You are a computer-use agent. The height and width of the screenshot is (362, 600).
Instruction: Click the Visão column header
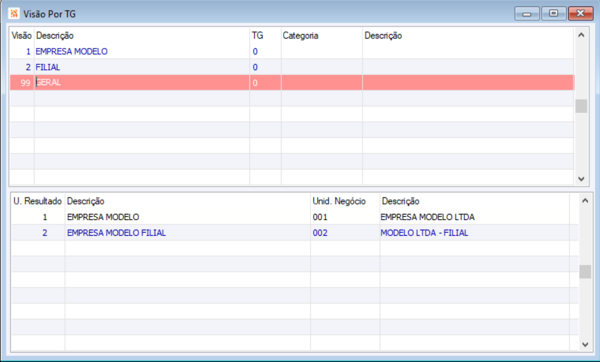pyautogui.click(x=21, y=35)
